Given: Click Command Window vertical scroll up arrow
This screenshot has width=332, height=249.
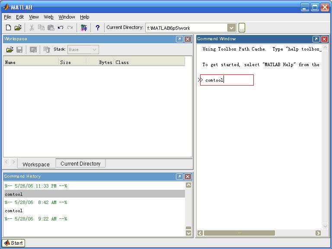Looking at the screenshot, I should coord(325,47).
